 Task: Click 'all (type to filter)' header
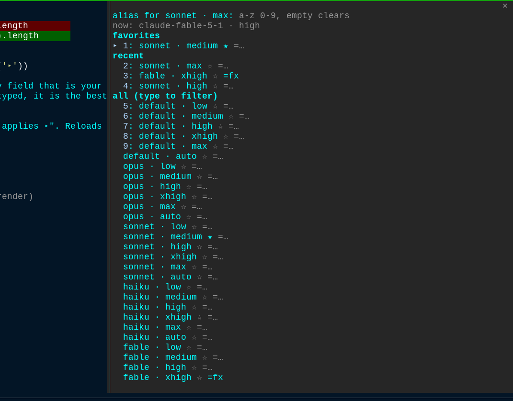click(x=165, y=96)
